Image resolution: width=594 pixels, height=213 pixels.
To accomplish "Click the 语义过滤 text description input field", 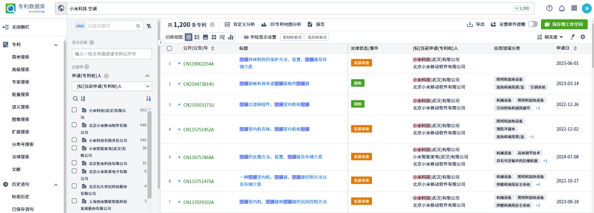I will click(112, 54).
